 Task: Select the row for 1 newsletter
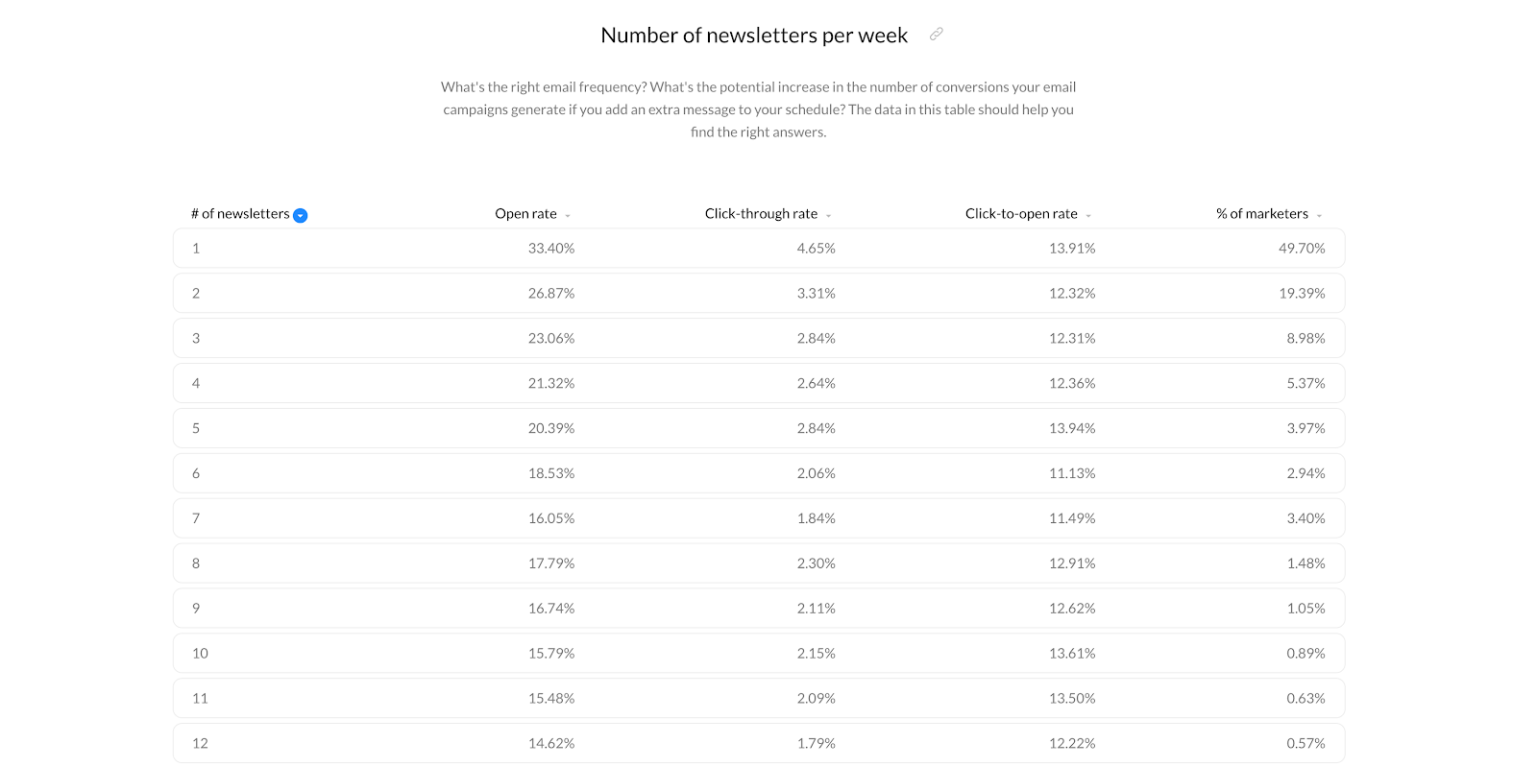pos(759,248)
